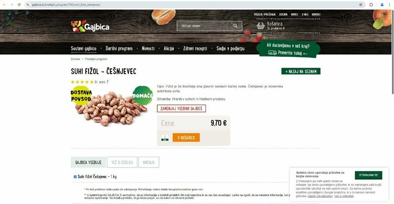
Task: Open Darilni program menu item
Action: (119, 49)
